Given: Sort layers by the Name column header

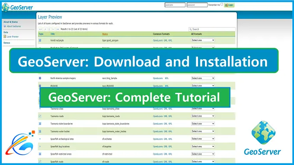Looking at the screenshot, I should (x=105, y=34).
